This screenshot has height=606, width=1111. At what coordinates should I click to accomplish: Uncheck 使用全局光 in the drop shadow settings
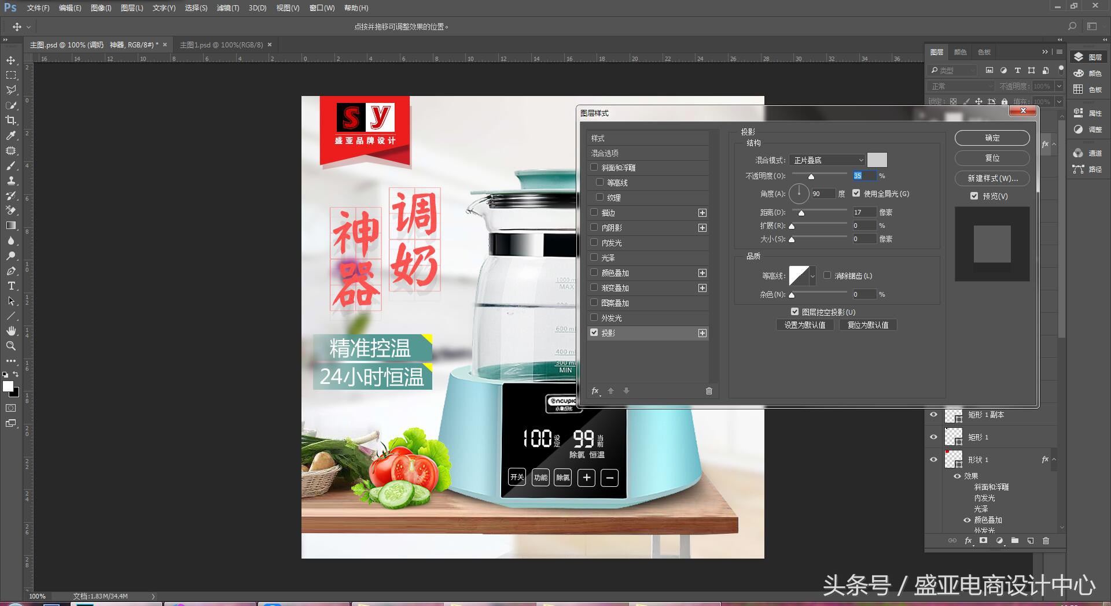pos(856,194)
